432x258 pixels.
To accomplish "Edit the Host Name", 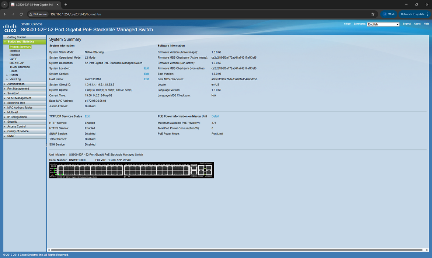I will click(146, 79).
